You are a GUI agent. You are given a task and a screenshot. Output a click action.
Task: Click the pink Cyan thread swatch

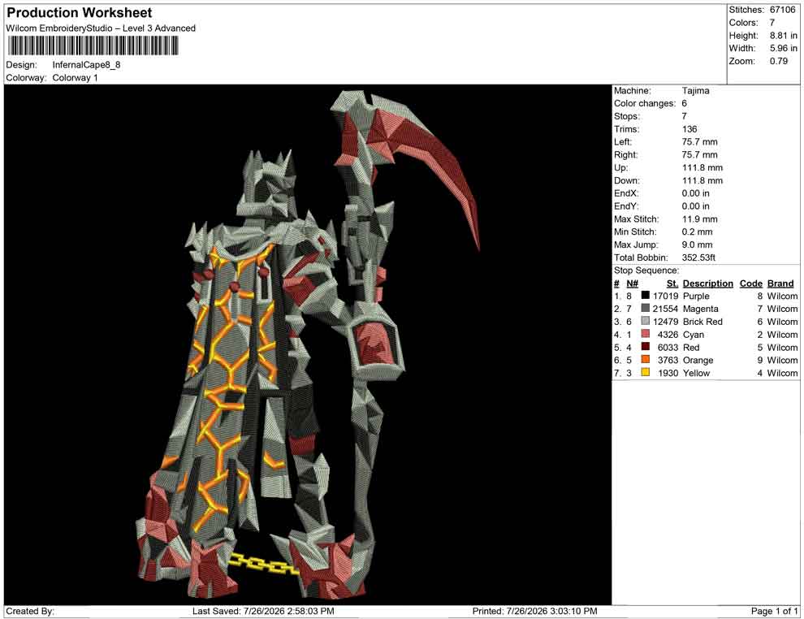[x=645, y=334]
